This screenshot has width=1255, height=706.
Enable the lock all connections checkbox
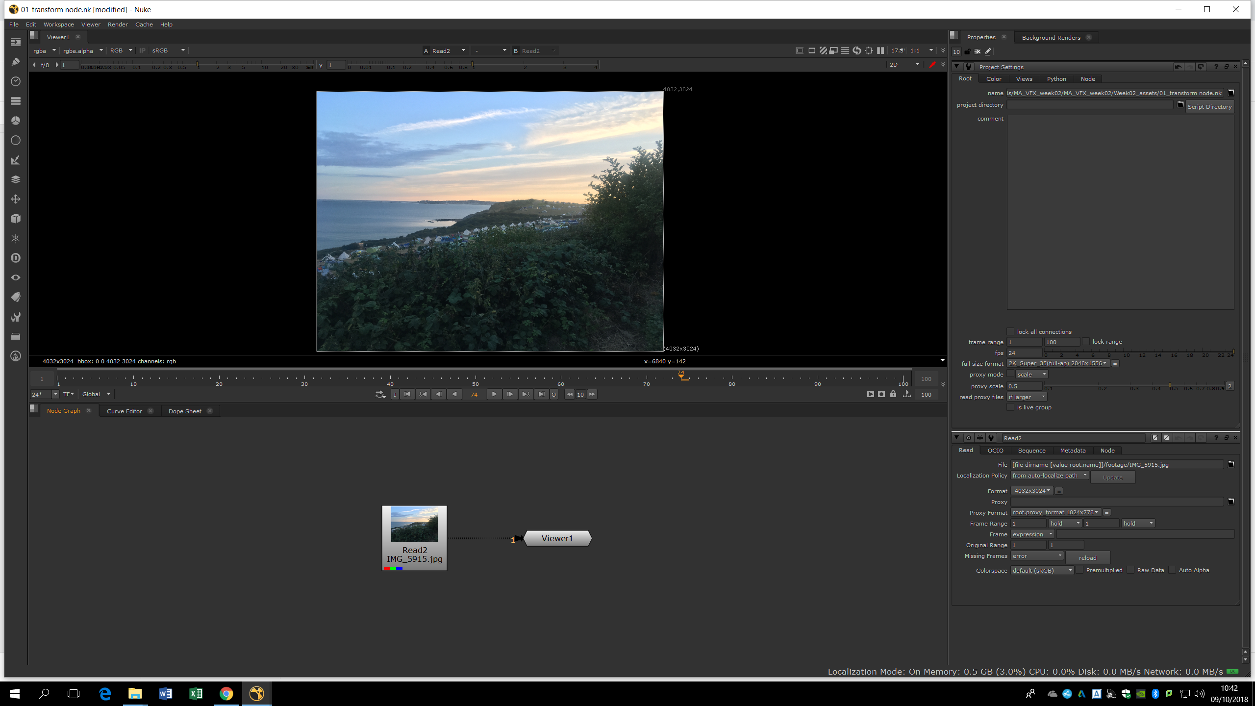click(1010, 332)
